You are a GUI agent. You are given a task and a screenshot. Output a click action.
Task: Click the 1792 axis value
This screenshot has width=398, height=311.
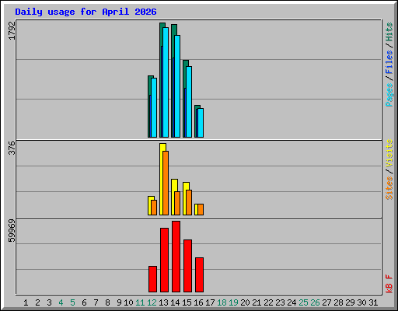(x=12, y=30)
